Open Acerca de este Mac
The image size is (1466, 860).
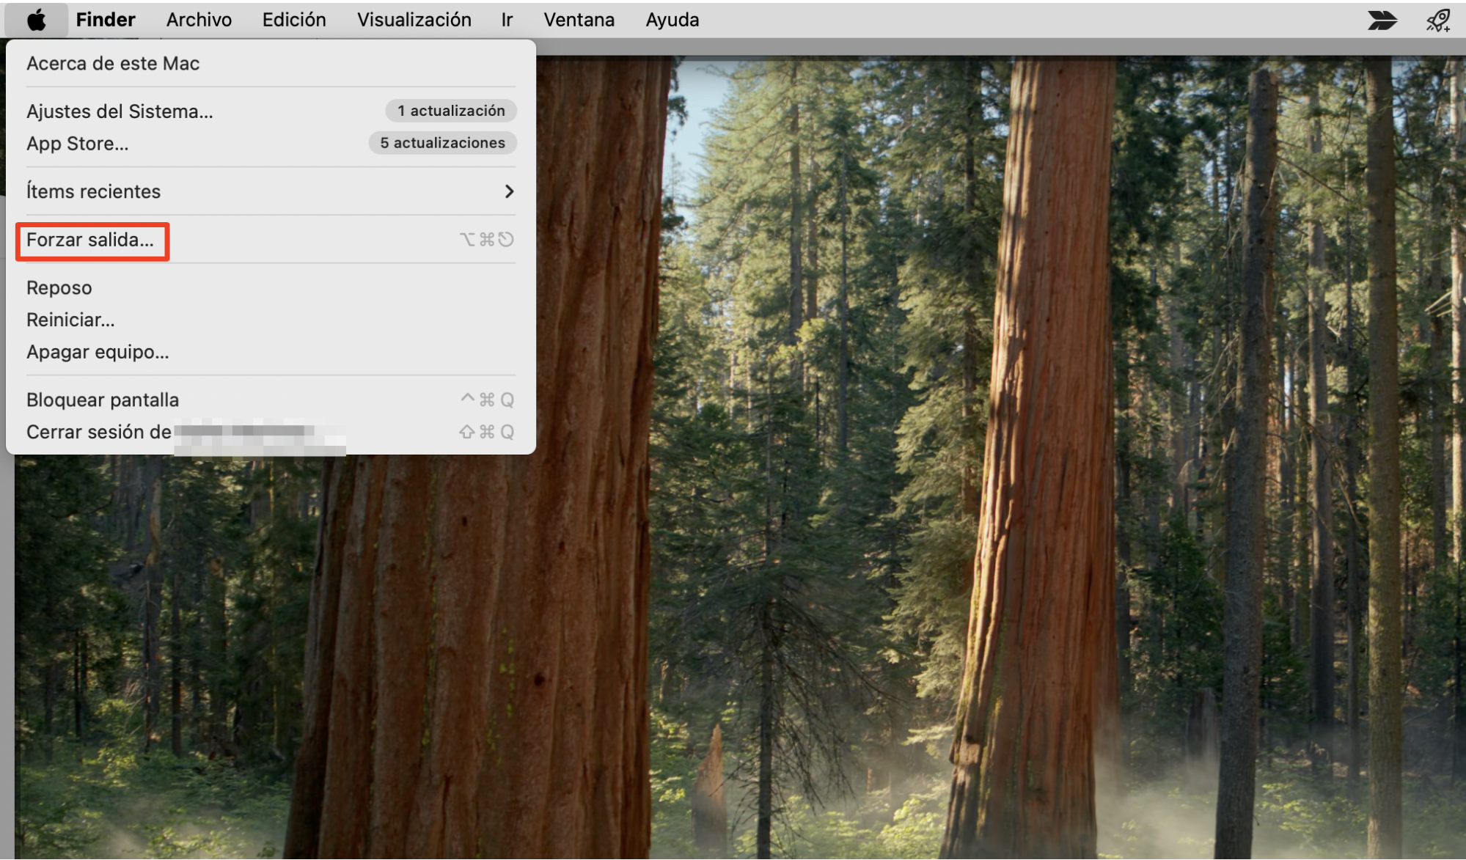[x=113, y=64]
